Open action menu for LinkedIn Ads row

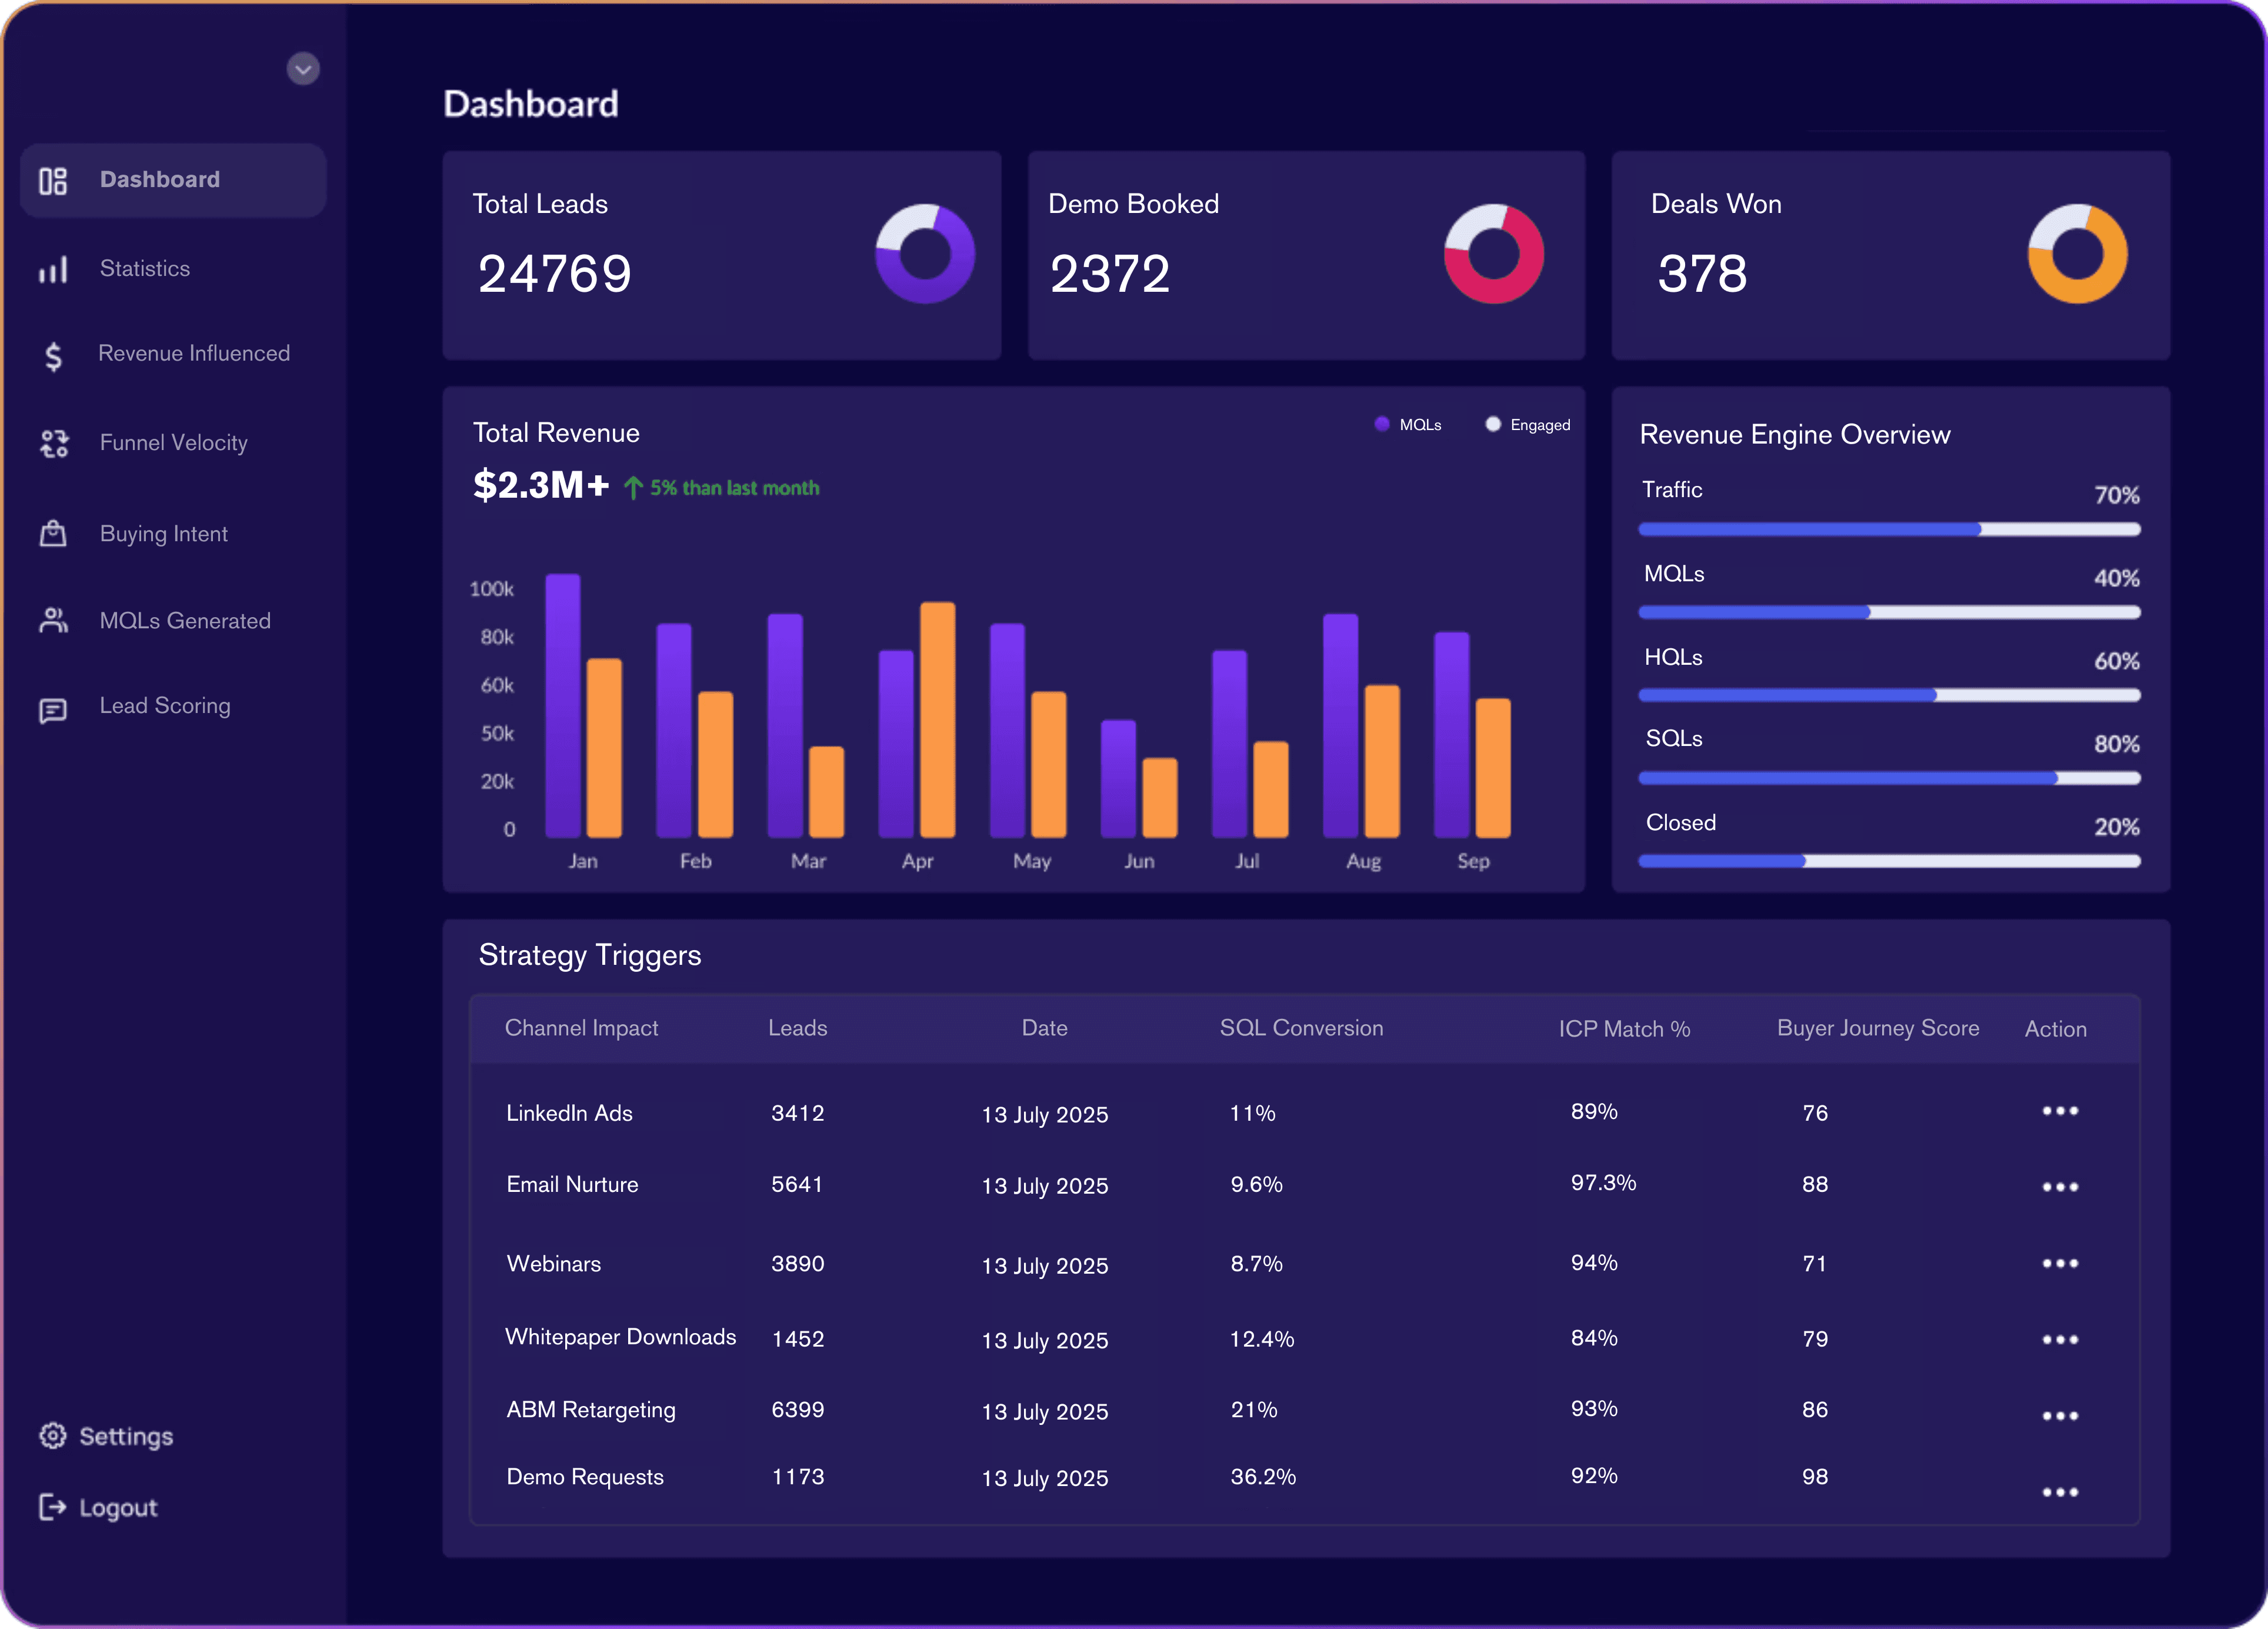click(x=2059, y=1111)
